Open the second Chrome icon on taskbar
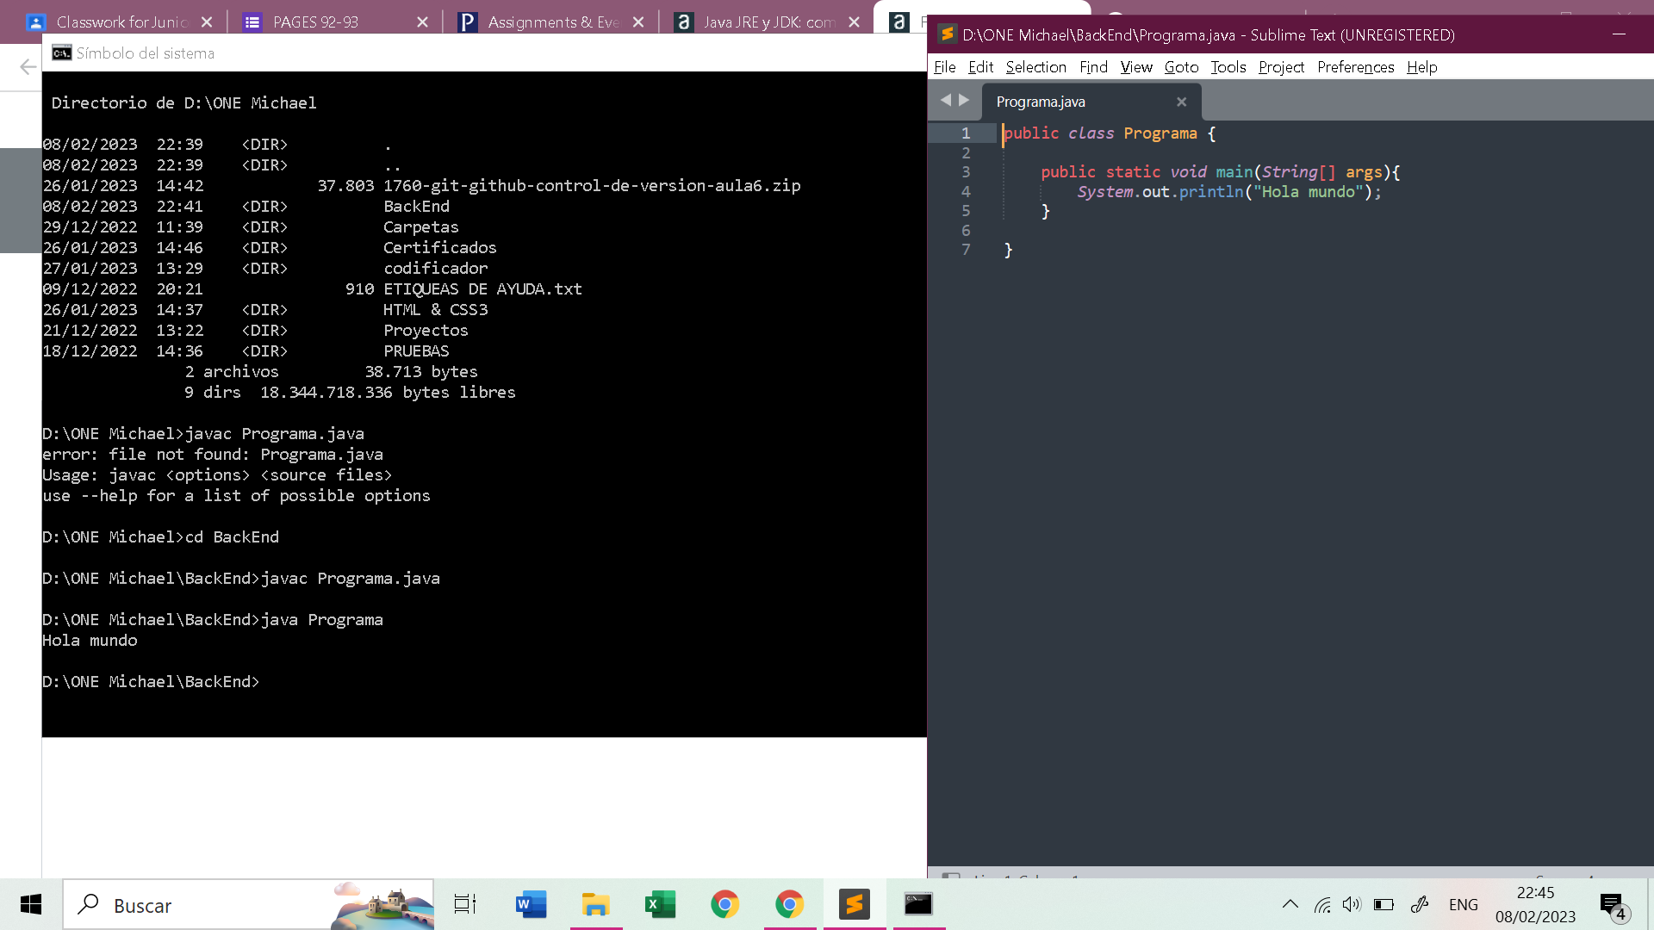This screenshot has width=1654, height=930. (789, 904)
